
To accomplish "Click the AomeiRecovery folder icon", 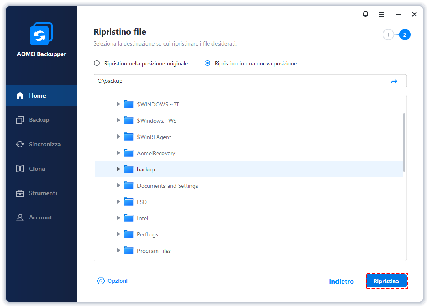I will tap(129, 153).
